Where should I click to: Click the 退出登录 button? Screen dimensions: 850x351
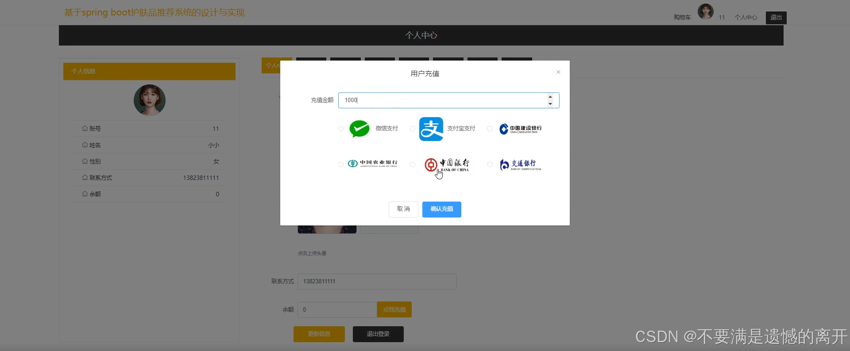378,334
